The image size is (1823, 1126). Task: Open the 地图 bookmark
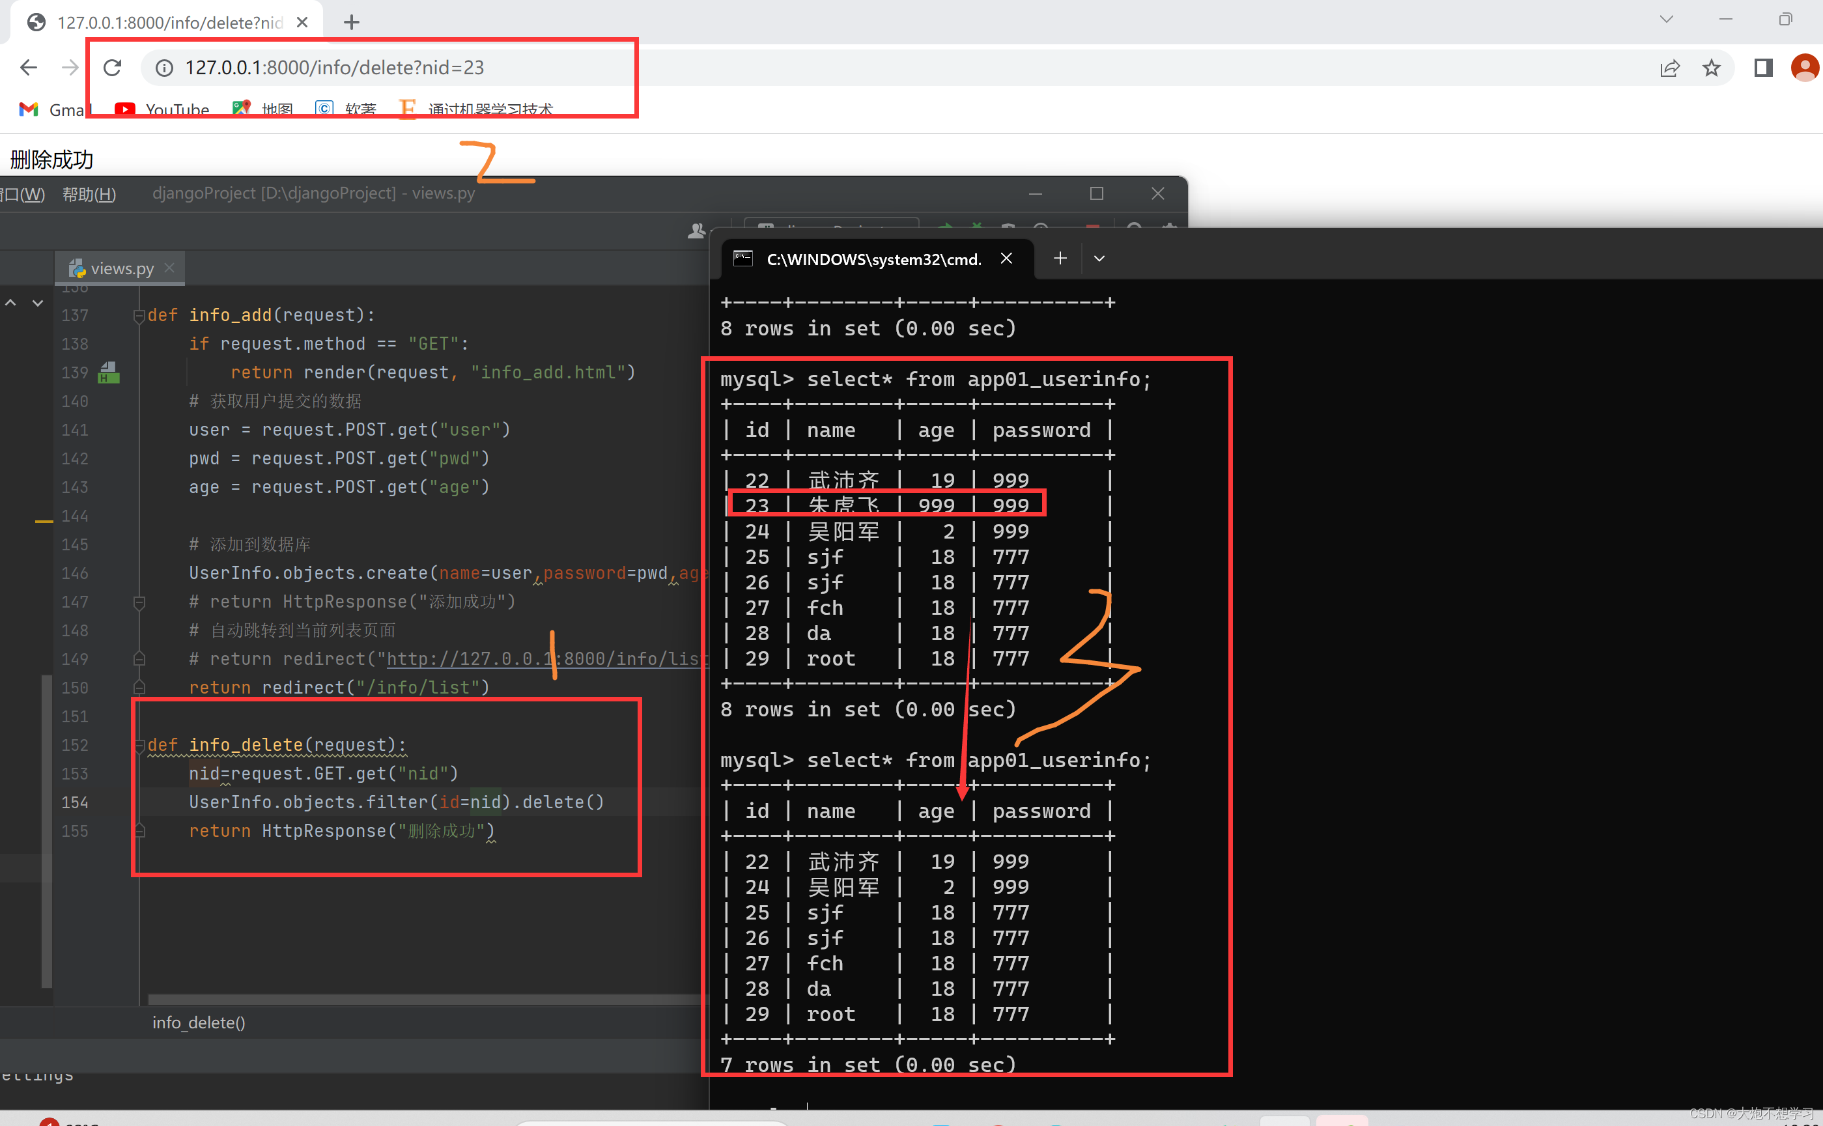coord(263,109)
